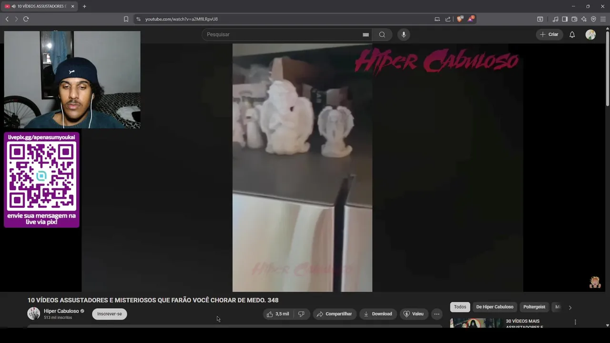Toggle the browser sidebar panel icon

565,19
